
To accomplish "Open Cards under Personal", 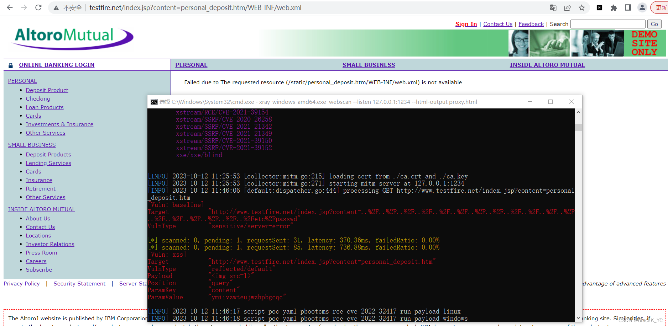I will 33,116.
